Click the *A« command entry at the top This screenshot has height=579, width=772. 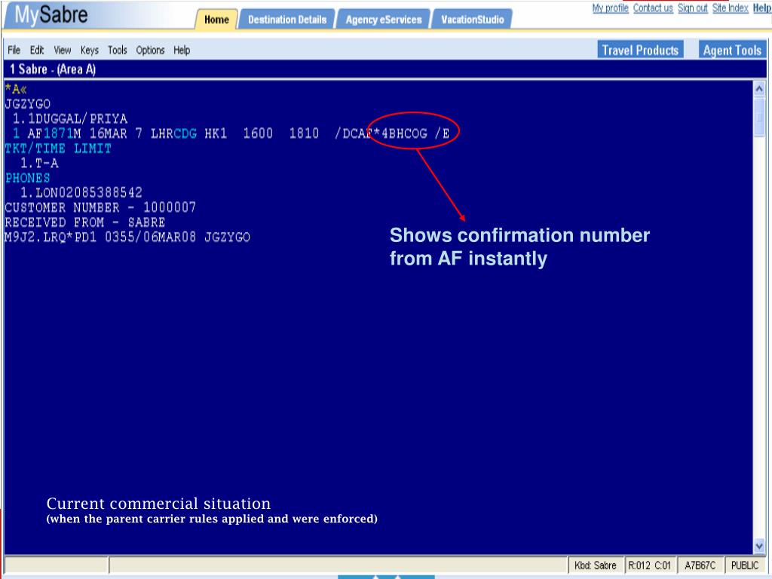pos(16,90)
